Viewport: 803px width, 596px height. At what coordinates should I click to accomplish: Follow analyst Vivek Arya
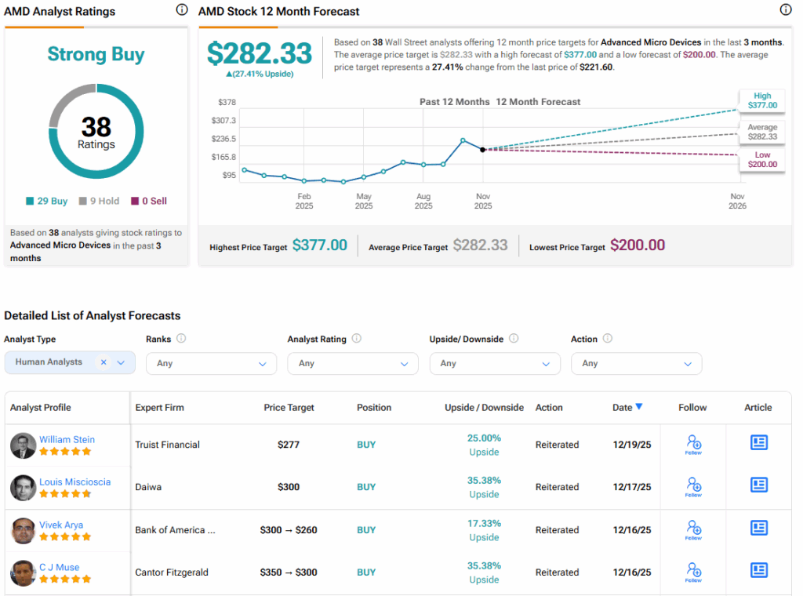692,528
